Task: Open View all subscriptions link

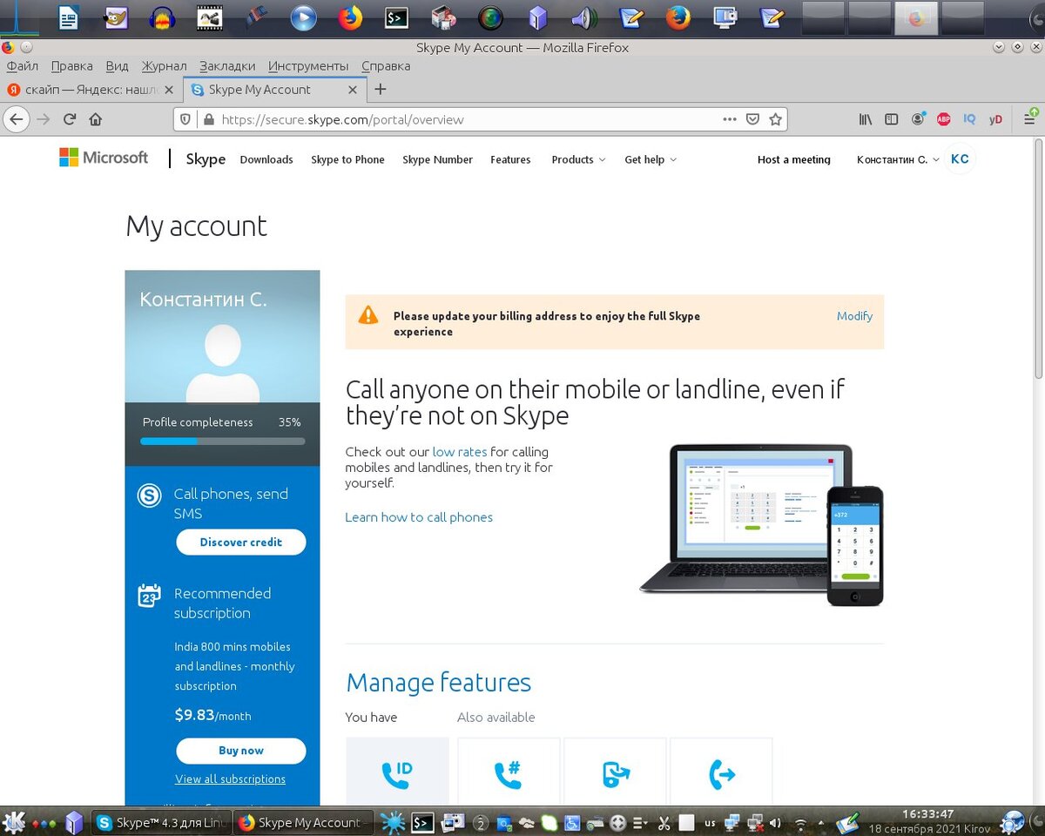Action: pyautogui.click(x=230, y=779)
